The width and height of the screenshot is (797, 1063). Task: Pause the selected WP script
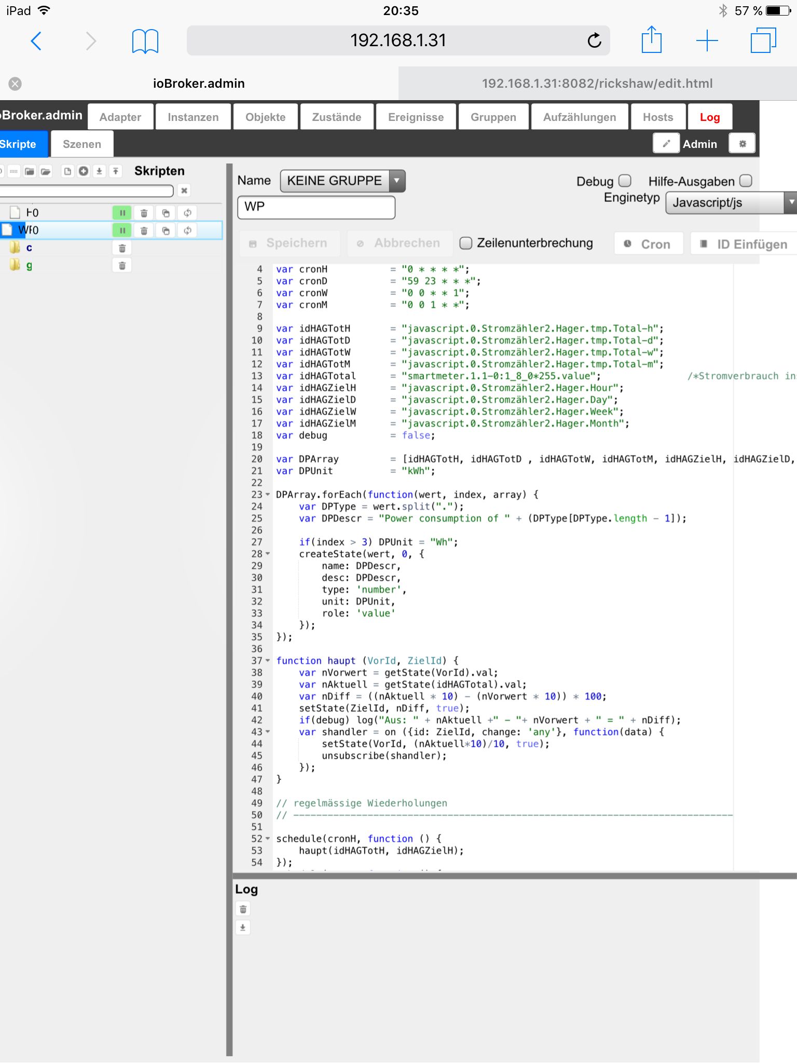coord(122,230)
